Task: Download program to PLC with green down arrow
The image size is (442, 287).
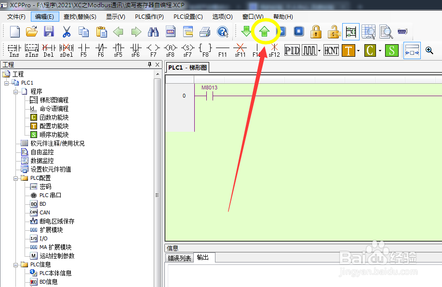Action: pos(246,31)
